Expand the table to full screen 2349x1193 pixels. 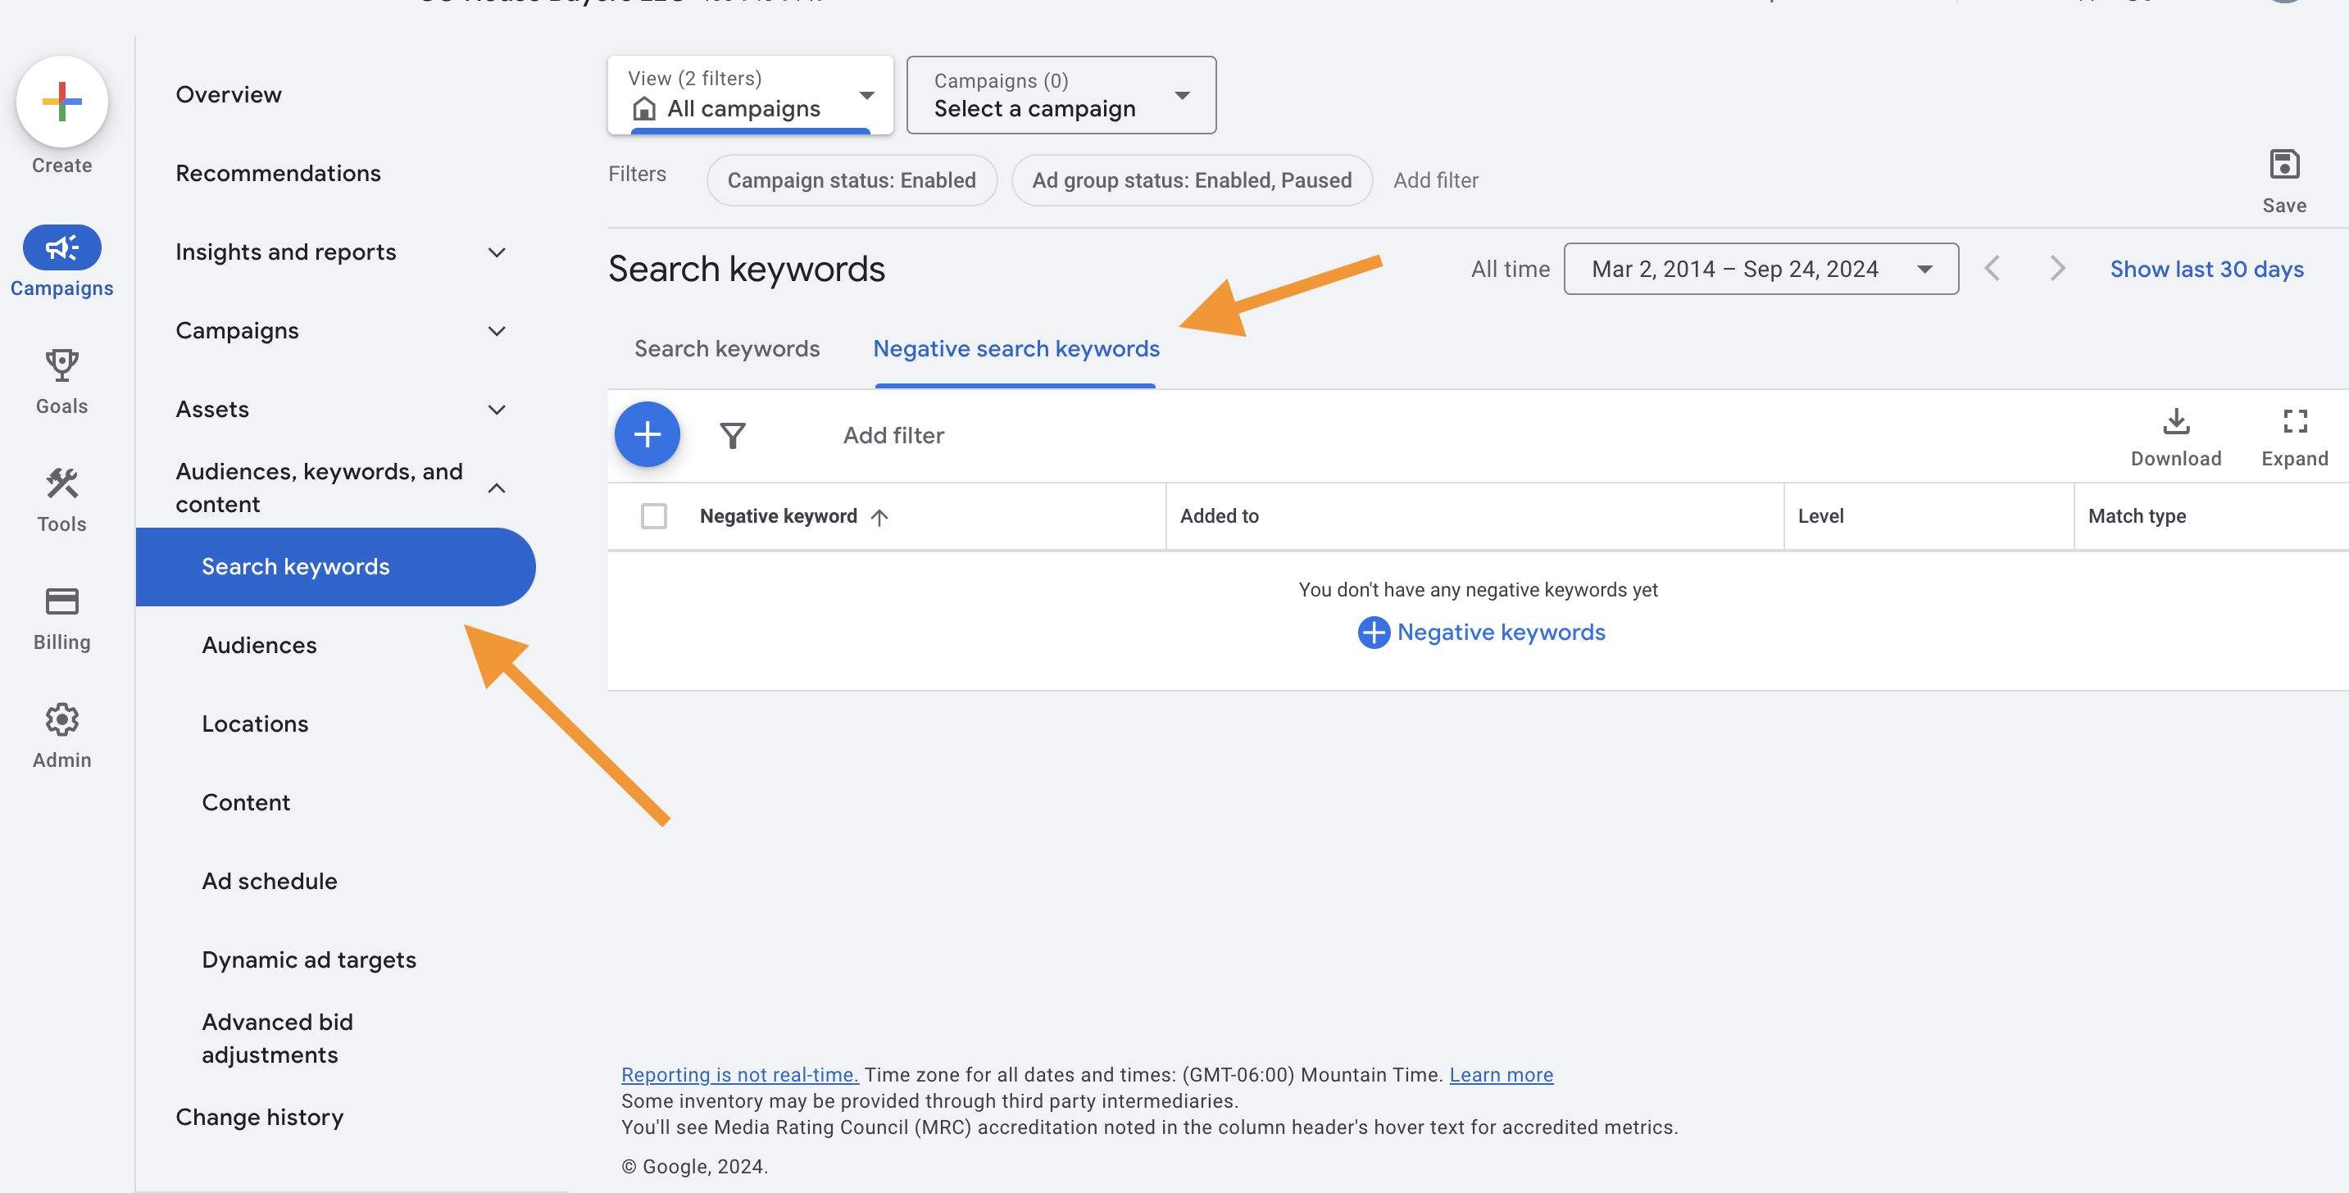[x=2294, y=437]
